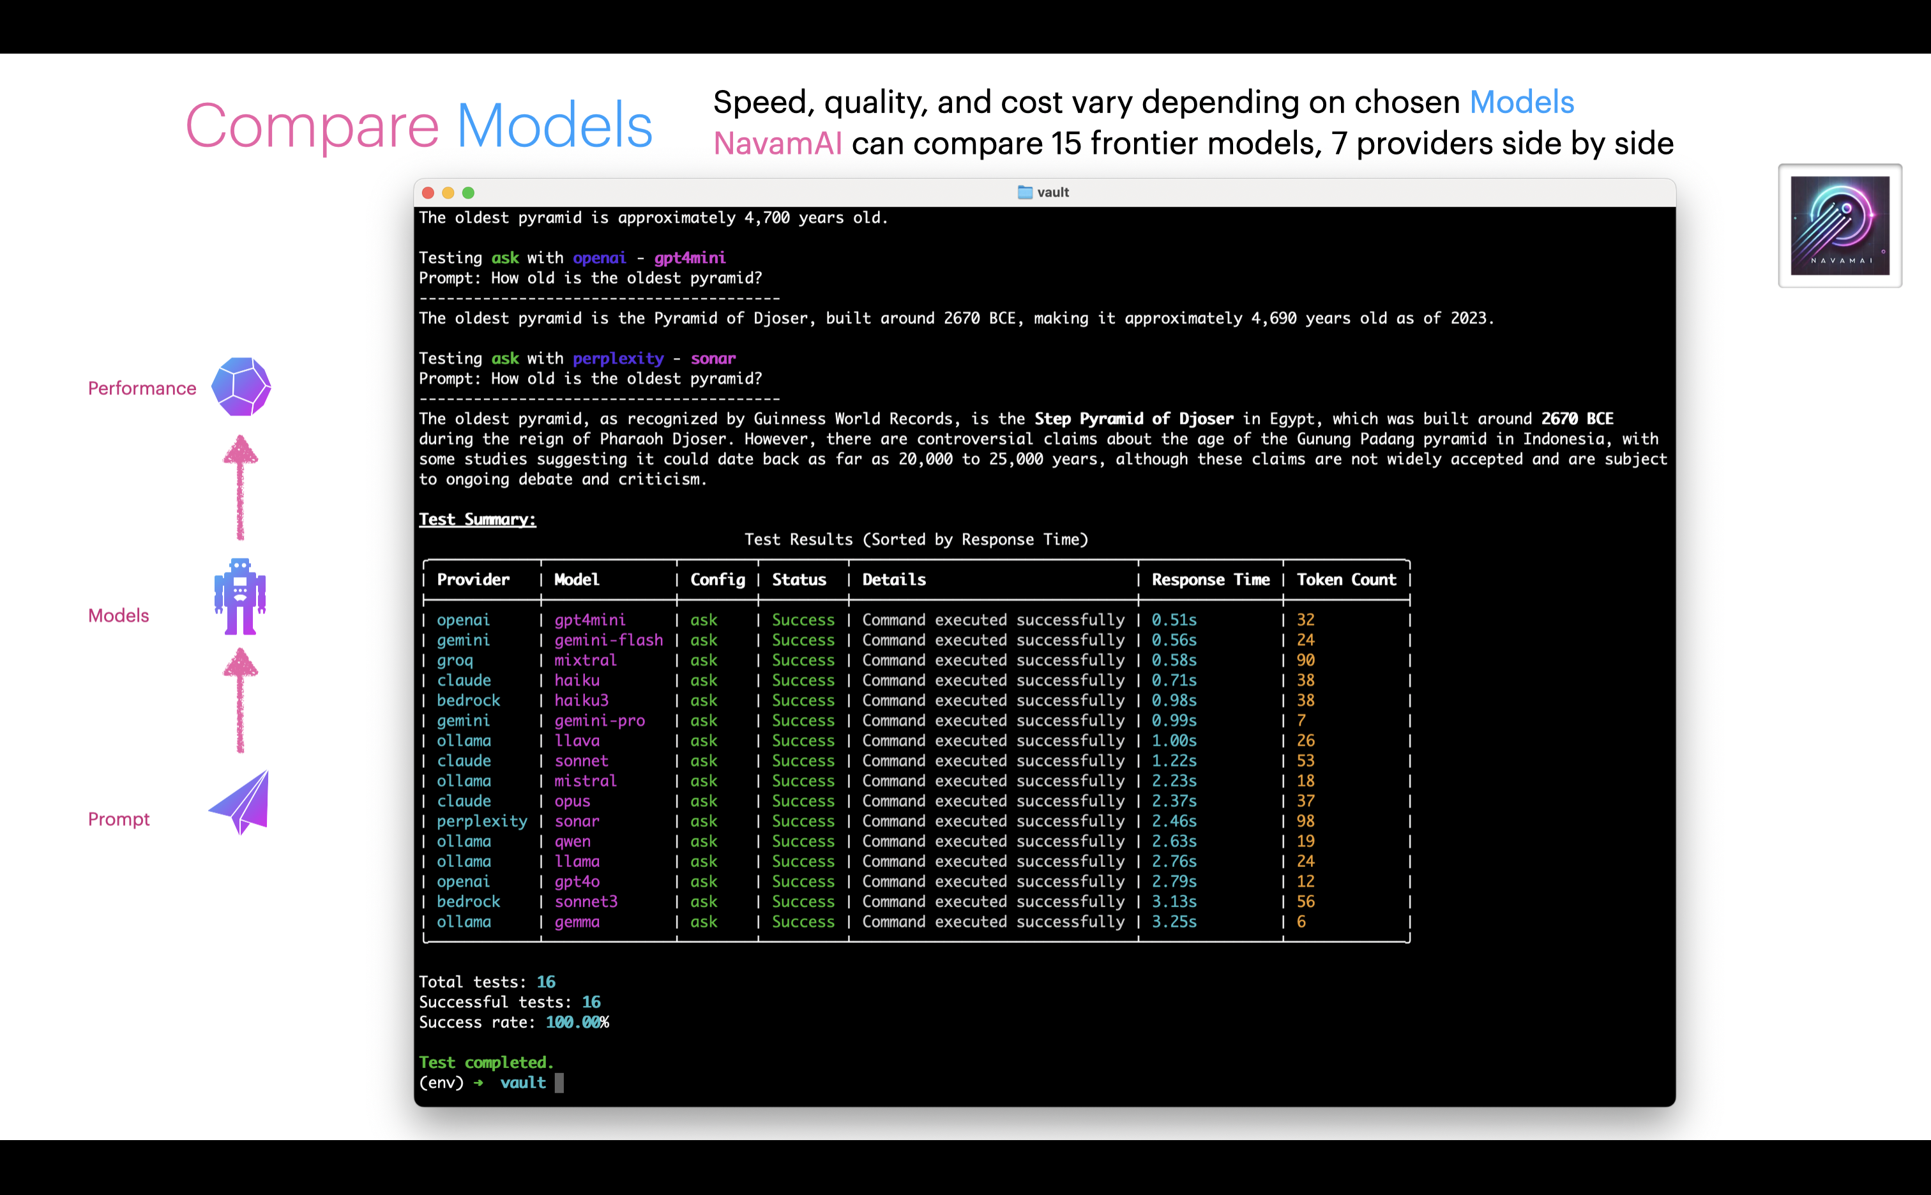The height and width of the screenshot is (1195, 1931).
Task: Click the blue Models link in subtitle
Action: [1522, 102]
